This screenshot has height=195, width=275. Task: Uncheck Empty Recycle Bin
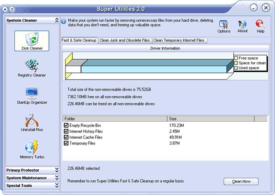(66, 125)
